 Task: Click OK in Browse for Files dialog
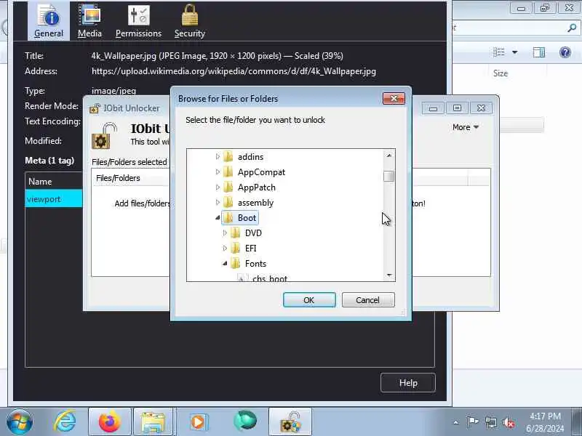309,300
